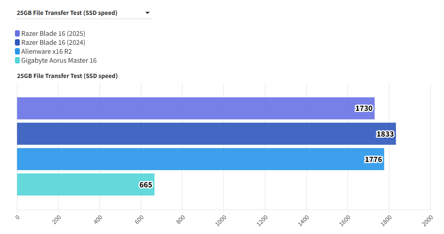
Task: Click the 1000 tick label on the x-axis
Action: tap(221, 220)
